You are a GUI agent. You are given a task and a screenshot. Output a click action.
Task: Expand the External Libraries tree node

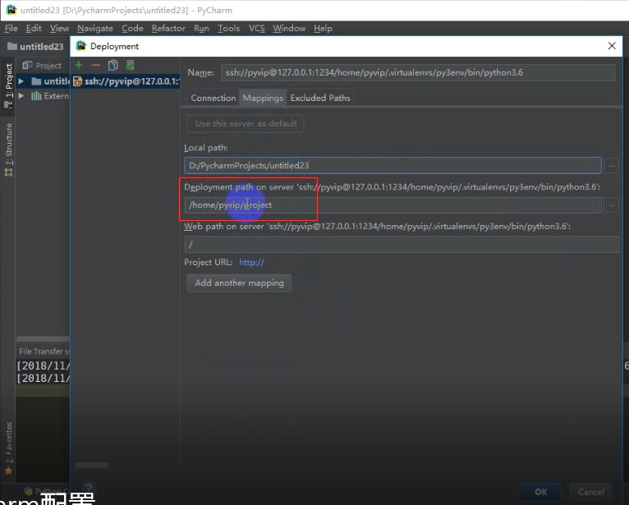coord(21,96)
